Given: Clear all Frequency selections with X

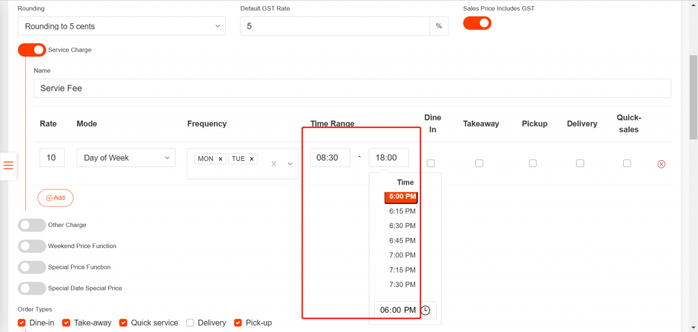Looking at the screenshot, I should click(274, 164).
